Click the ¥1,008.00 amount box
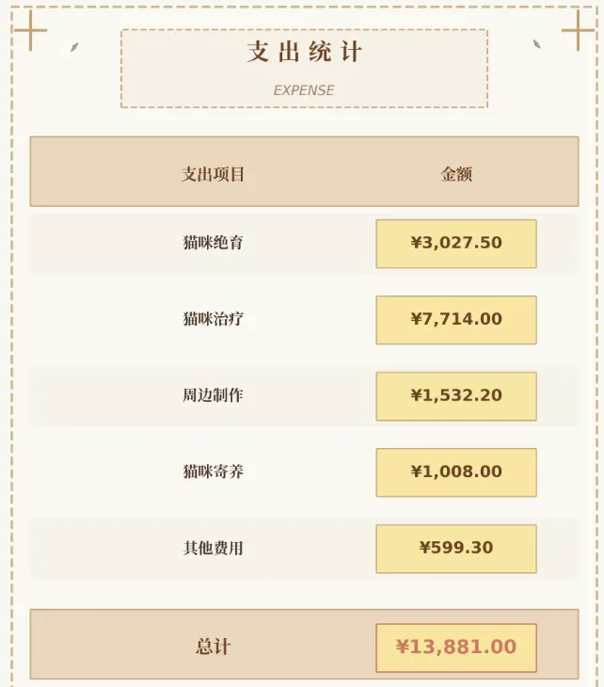The width and height of the screenshot is (604, 687). click(x=456, y=472)
